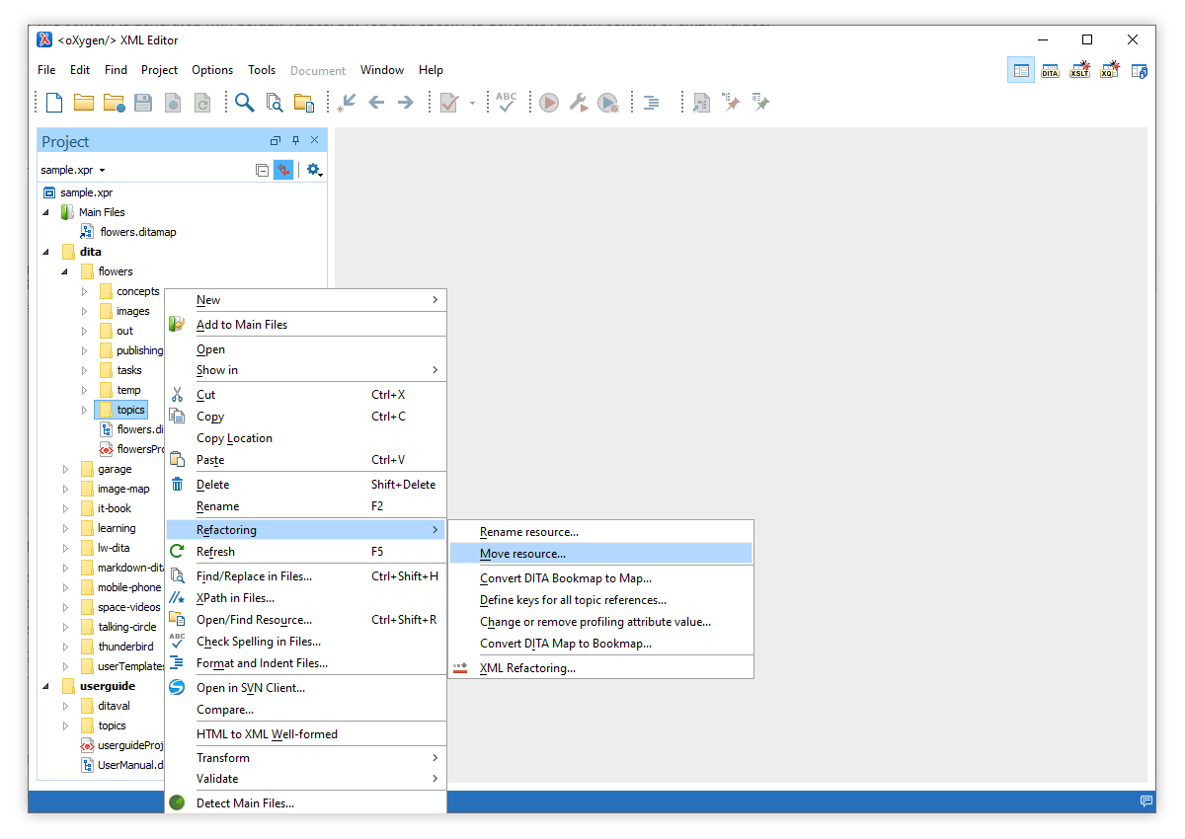Viewport: 1185px width, 839px height.
Task: Choose Open in SVN Client...
Action: click(306, 688)
